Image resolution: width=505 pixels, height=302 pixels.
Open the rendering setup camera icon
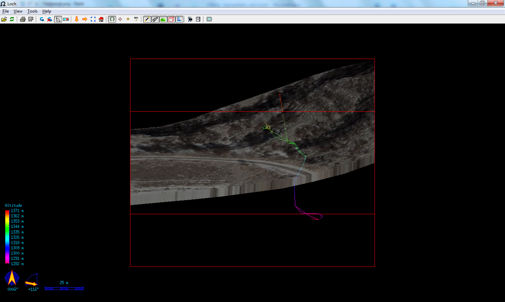[190, 19]
